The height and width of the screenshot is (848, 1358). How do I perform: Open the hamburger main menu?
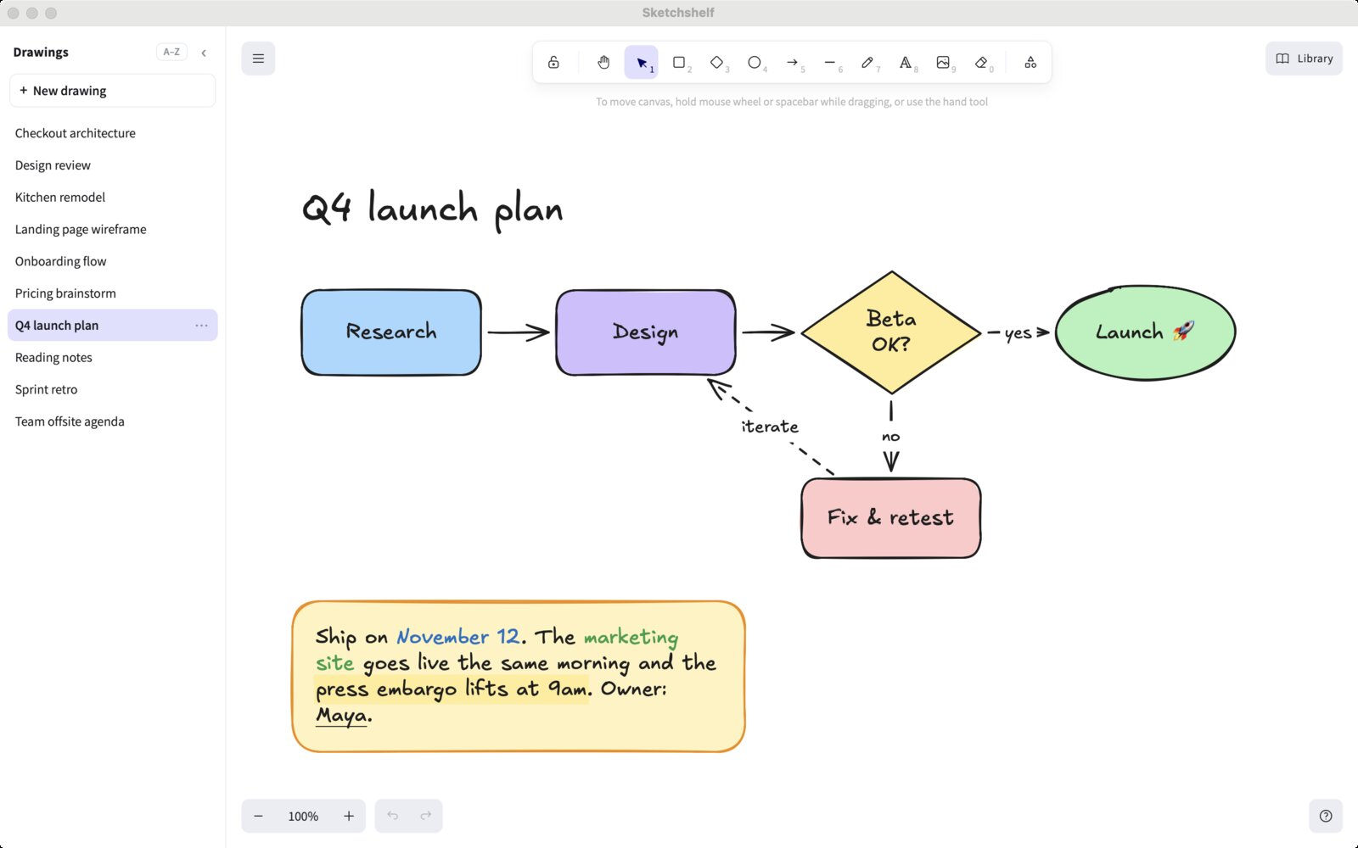click(x=258, y=59)
